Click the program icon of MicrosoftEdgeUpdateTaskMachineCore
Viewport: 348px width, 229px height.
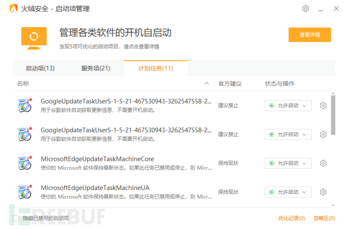point(25,163)
